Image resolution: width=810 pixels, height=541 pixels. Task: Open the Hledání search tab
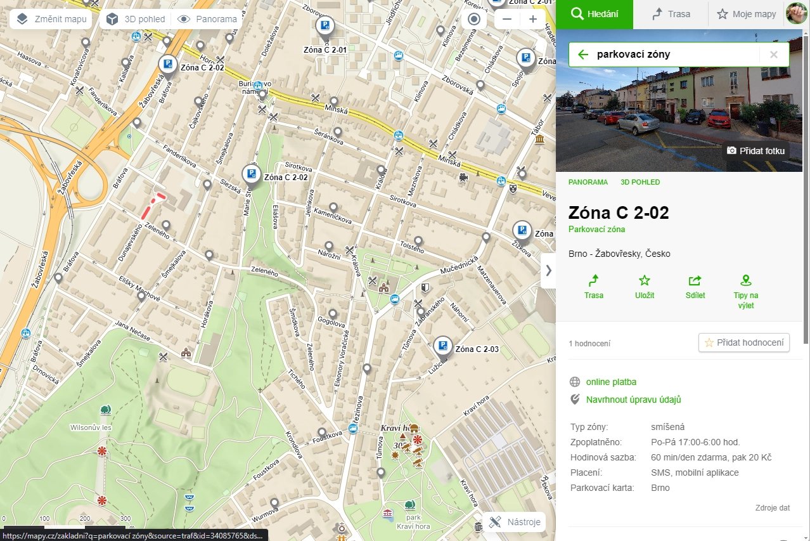click(x=595, y=14)
